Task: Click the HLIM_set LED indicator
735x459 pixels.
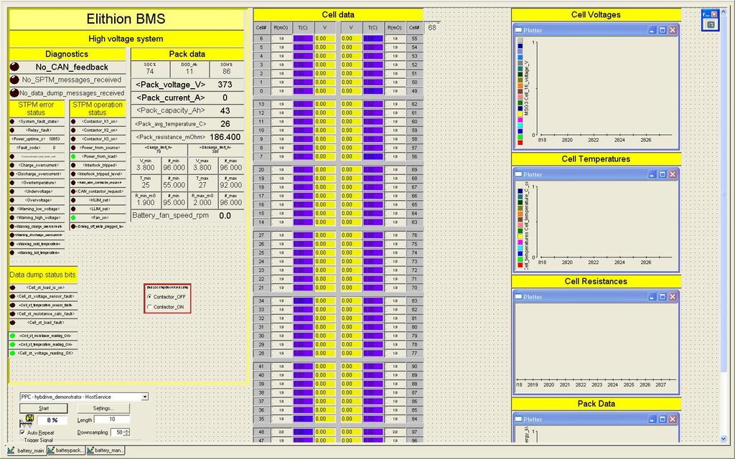Action: pos(73,201)
